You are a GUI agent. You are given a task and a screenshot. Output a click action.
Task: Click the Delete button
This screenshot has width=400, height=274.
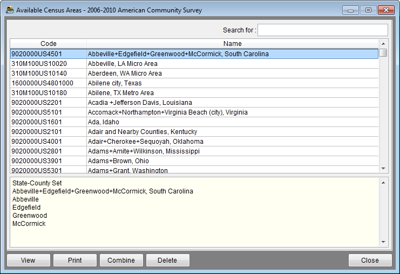[x=167, y=260]
